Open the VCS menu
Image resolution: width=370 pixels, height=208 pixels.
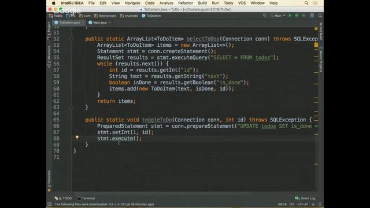tap(242, 3)
